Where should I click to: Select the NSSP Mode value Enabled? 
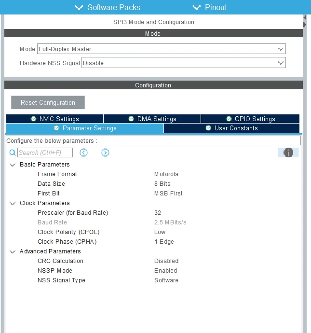[166, 271]
